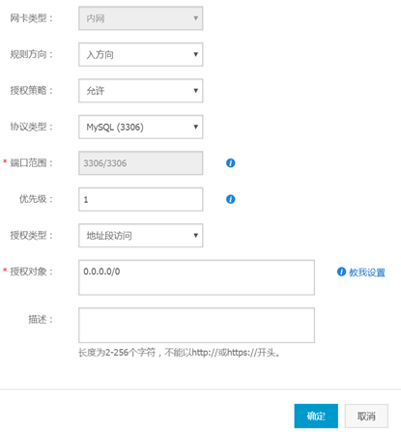This screenshot has width=401, height=432.
Task: Click the info icon beside 教我设置
Action: (x=341, y=272)
